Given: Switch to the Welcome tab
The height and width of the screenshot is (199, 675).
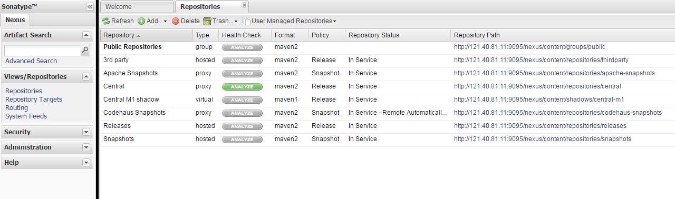Looking at the screenshot, I should tap(137, 7).
